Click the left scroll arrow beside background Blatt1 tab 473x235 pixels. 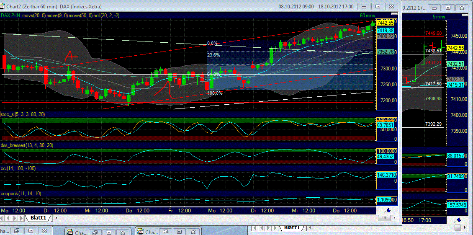(310, 227)
